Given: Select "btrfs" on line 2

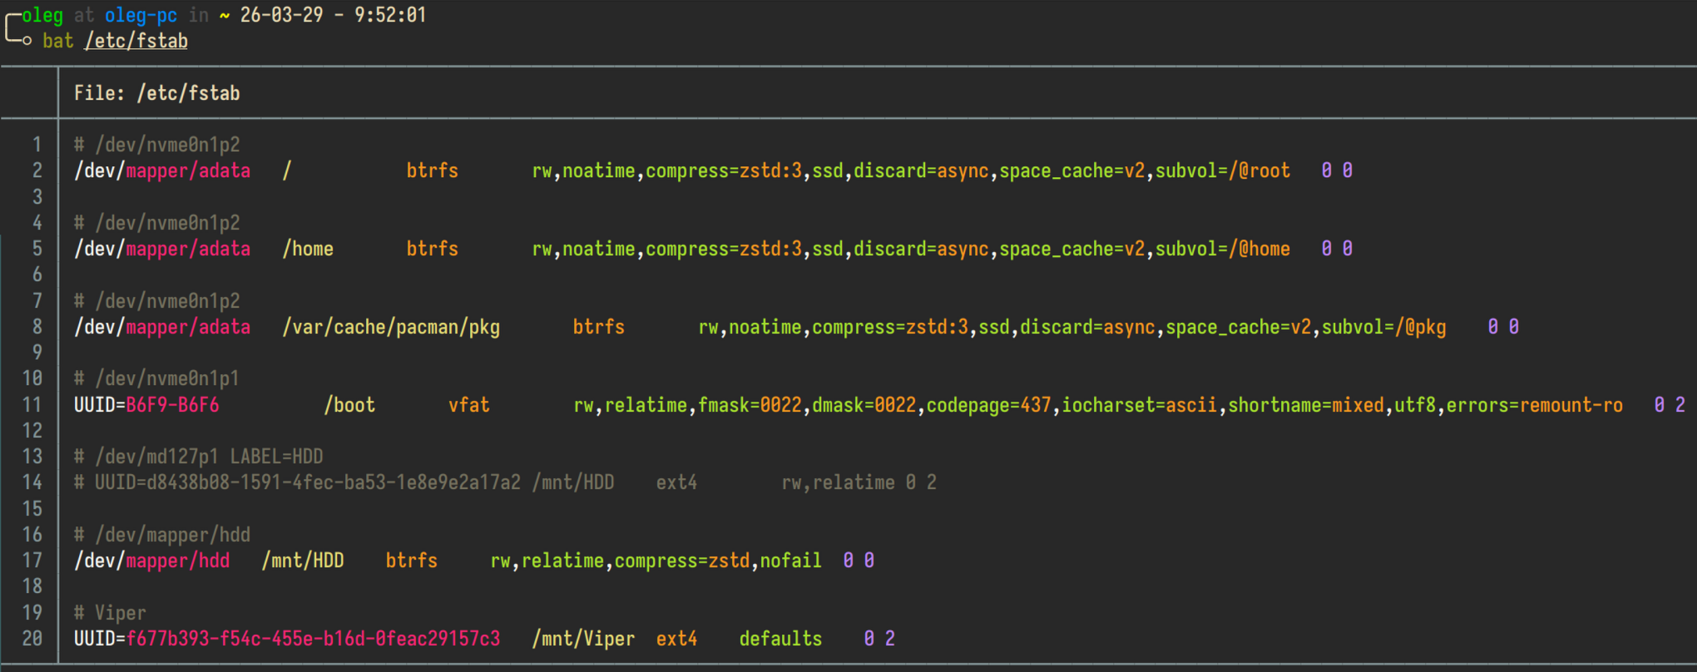Looking at the screenshot, I should tap(433, 170).
